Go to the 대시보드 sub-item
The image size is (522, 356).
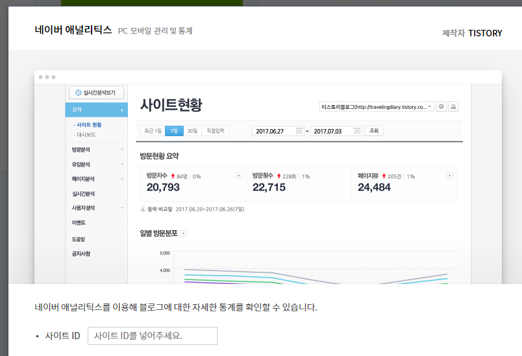click(x=86, y=135)
